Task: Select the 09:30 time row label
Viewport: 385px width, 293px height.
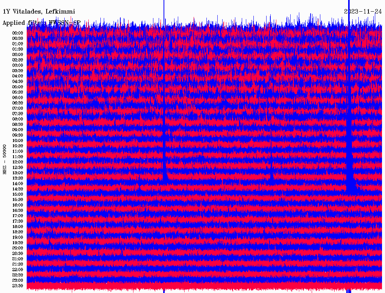Action: click(x=18, y=135)
